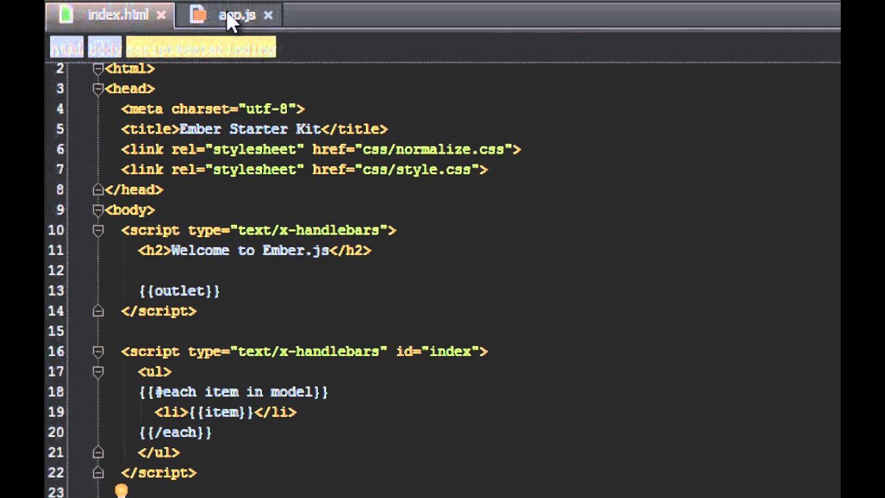This screenshot has height=498, width=885.
Task: Click the closing </script> tag on line 22
Action: (x=159, y=472)
